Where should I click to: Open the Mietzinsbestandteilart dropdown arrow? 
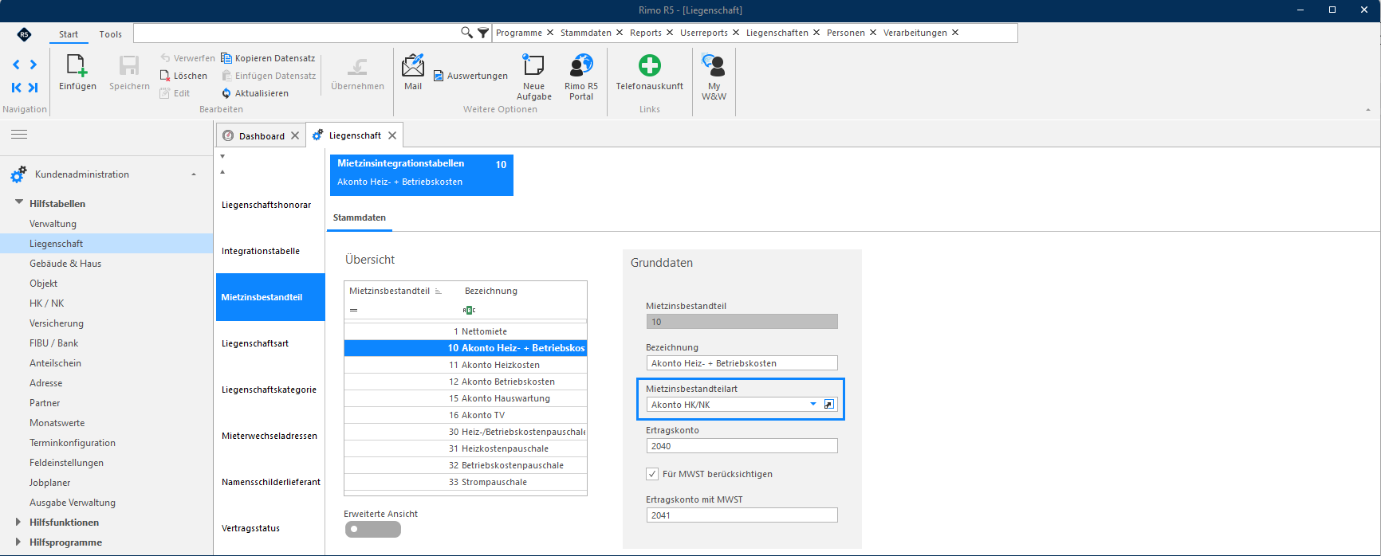pyautogui.click(x=813, y=405)
